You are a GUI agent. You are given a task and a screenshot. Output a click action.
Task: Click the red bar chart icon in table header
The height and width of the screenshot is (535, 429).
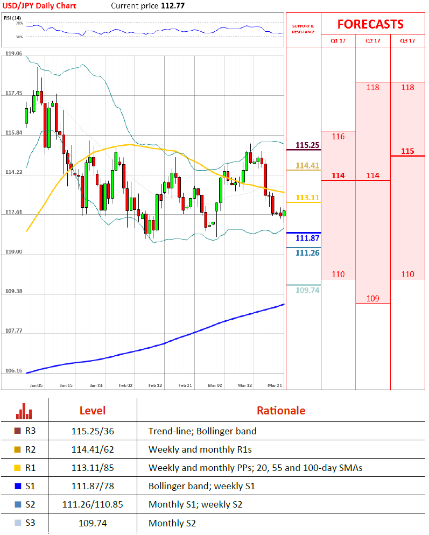[x=24, y=411]
